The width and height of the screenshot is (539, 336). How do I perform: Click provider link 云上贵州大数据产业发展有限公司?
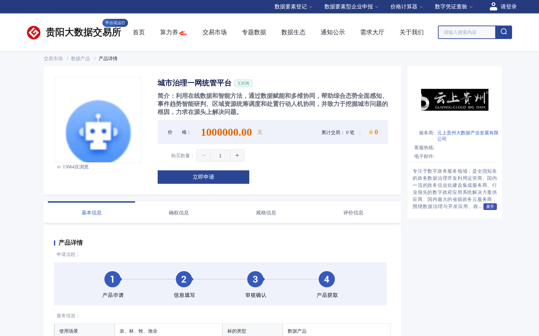[x=468, y=136]
